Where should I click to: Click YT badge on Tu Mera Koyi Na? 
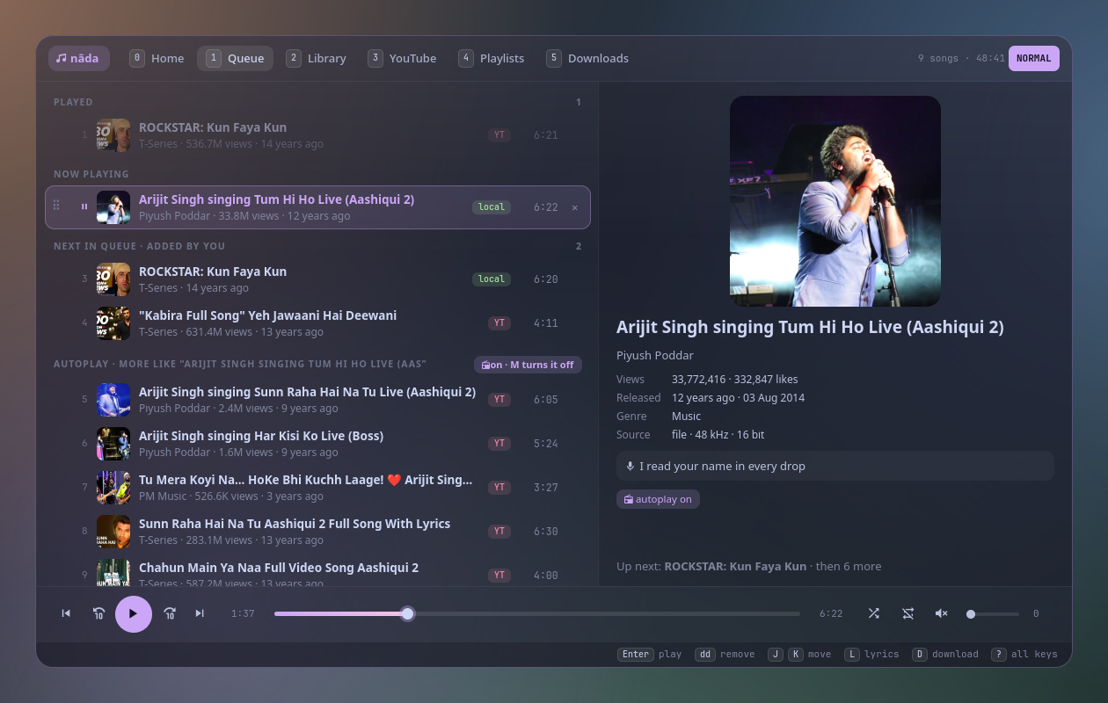click(499, 488)
